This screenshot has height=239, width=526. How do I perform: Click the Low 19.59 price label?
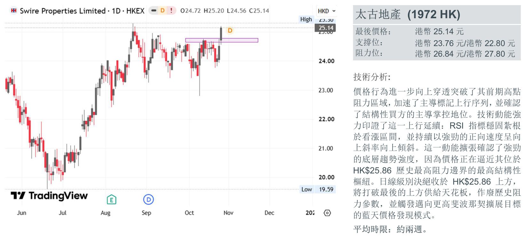(318, 189)
